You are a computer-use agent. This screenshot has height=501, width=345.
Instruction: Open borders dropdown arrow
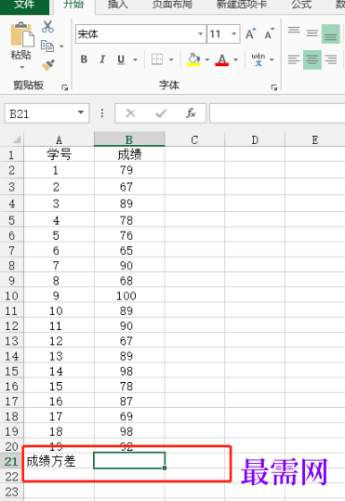[x=171, y=59]
